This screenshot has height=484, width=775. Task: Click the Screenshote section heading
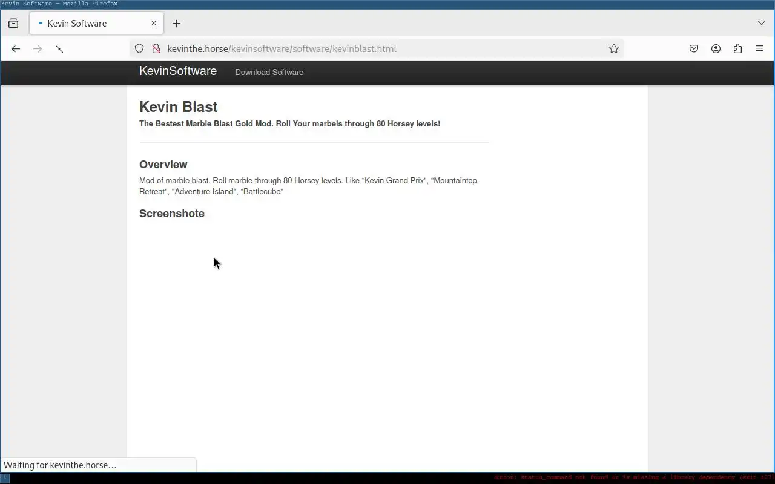[x=172, y=214]
